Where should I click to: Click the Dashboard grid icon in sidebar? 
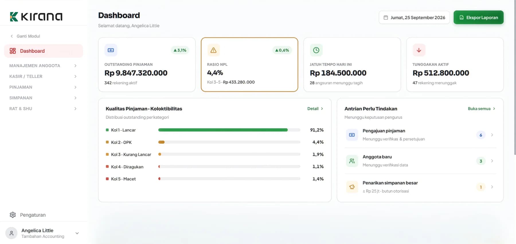click(13, 51)
